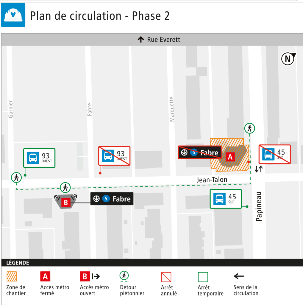
Task: Select the temporary 93 Ouest bus stop
Action: tap(39, 158)
